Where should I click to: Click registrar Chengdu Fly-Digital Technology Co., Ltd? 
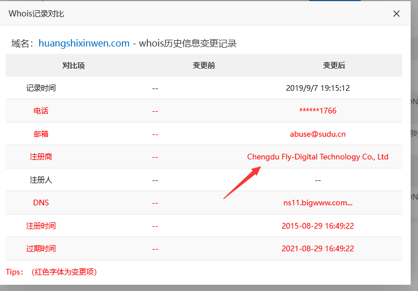pos(318,157)
